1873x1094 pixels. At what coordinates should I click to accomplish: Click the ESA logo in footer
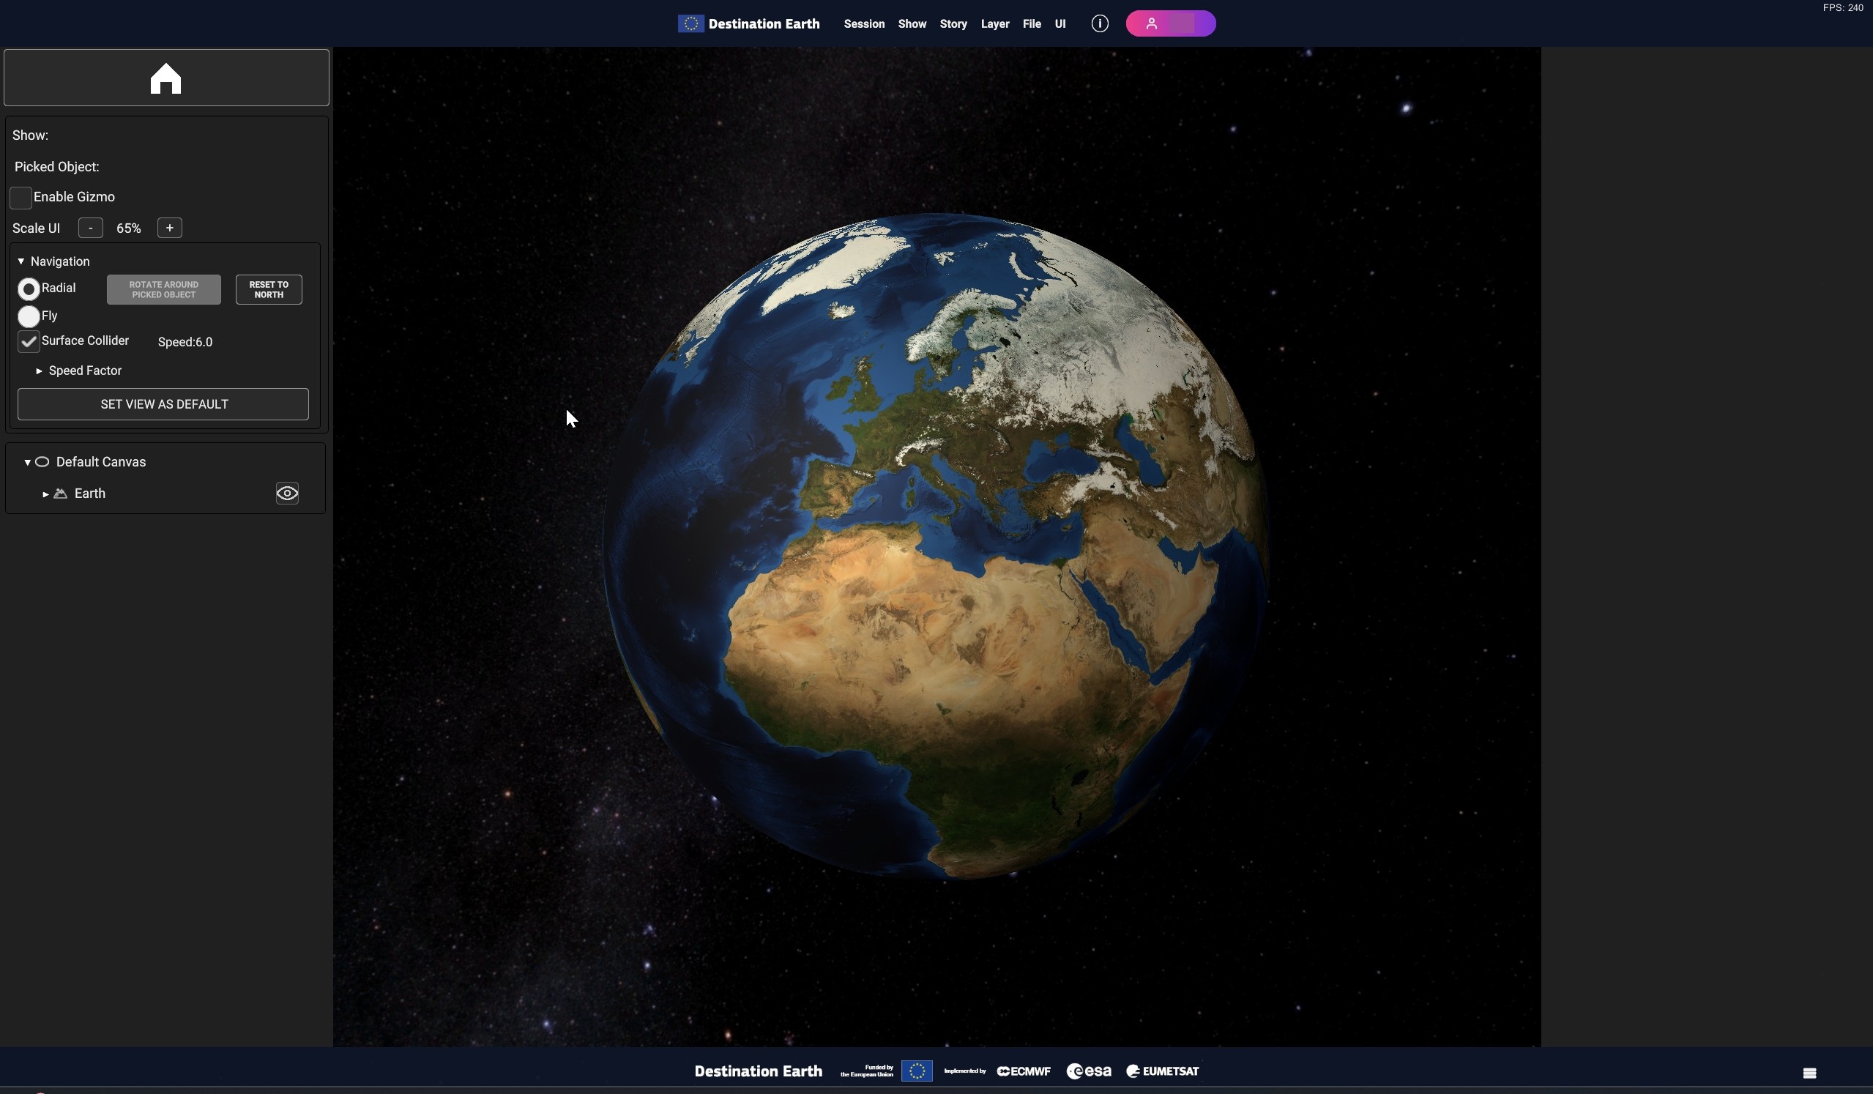click(x=1089, y=1071)
